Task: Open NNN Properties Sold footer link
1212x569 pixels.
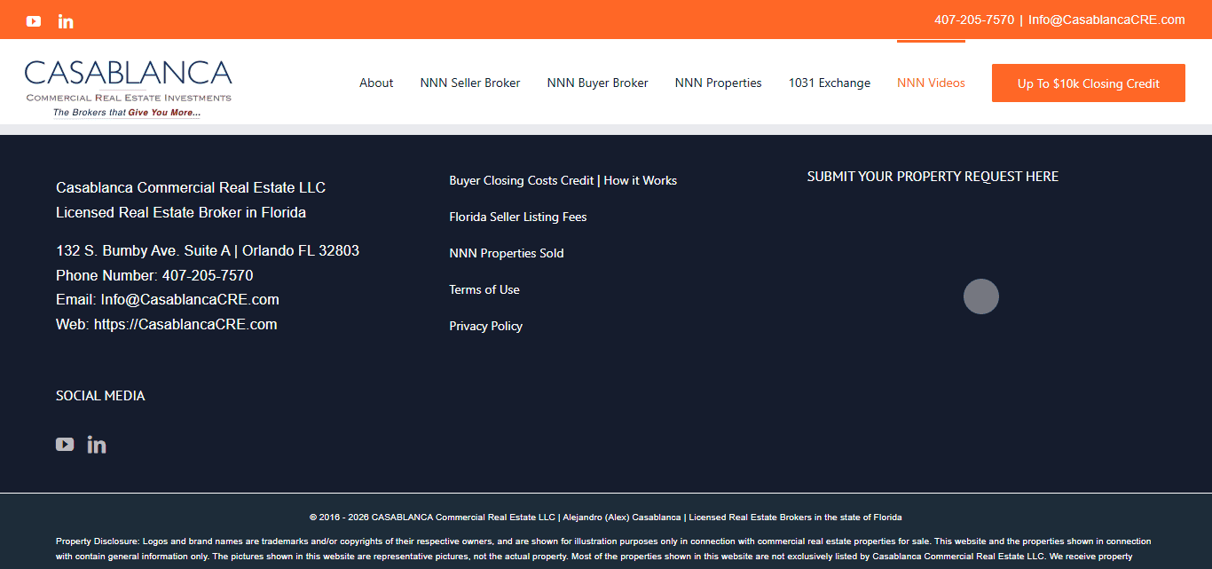Action: 507,253
